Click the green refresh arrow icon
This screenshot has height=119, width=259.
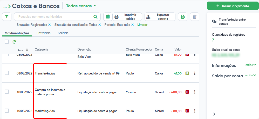pyautogui.click(x=14, y=42)
